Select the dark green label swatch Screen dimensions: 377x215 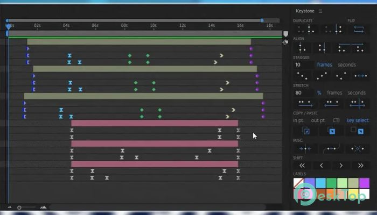click(x=331, y=183)
